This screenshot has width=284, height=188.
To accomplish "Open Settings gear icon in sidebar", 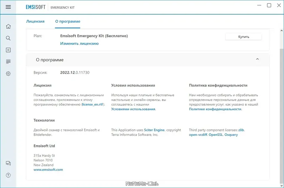I will pyautogui.click(x=8, y=74).
